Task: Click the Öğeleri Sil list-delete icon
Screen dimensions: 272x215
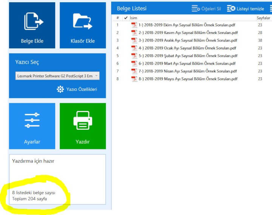Action: [x=196, y=8]
